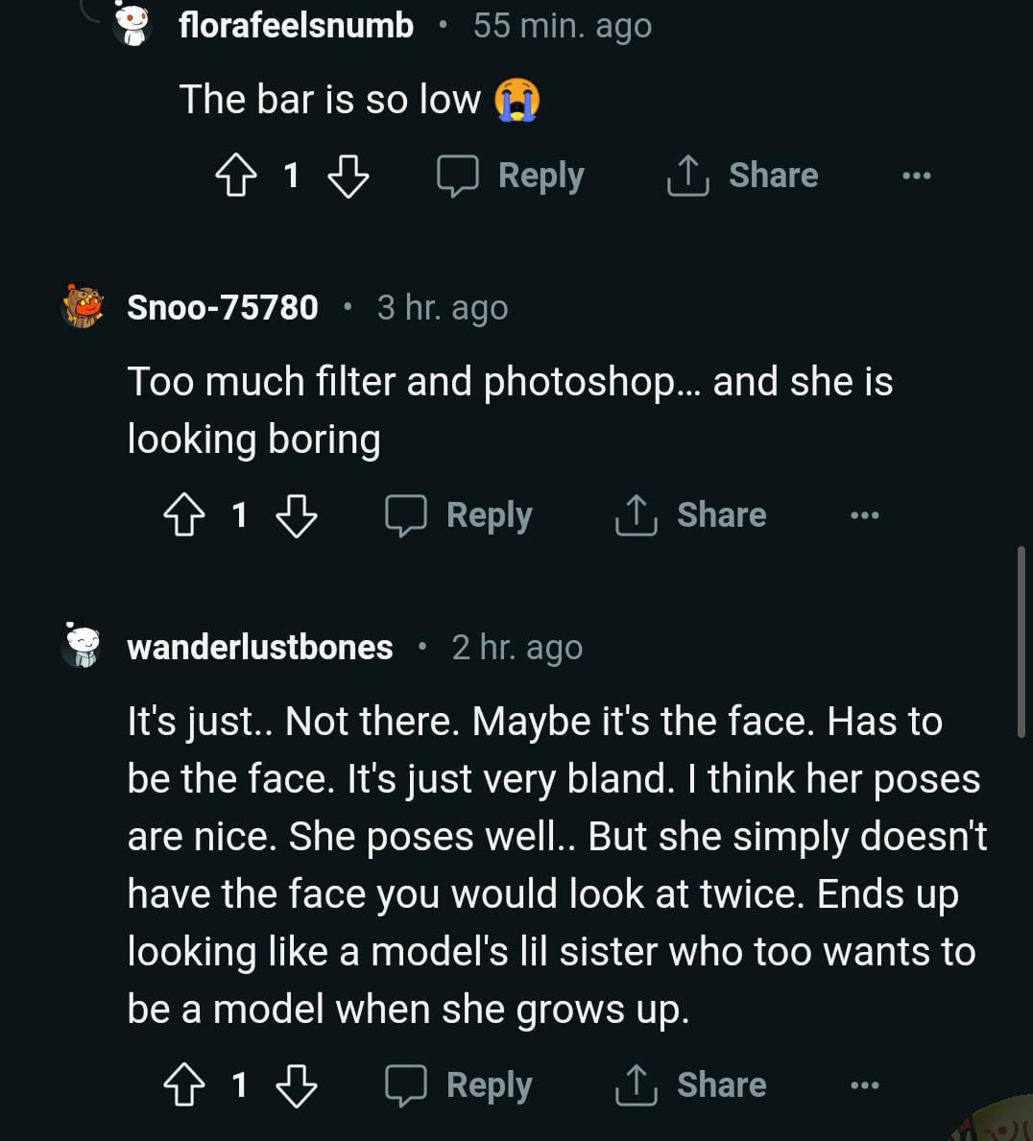
Task: Reply to Snoo-75780's comment
Action: (x=459, y=516)
